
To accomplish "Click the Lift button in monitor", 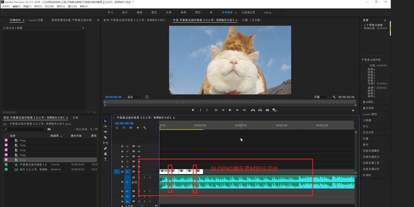I will point(253,110).
